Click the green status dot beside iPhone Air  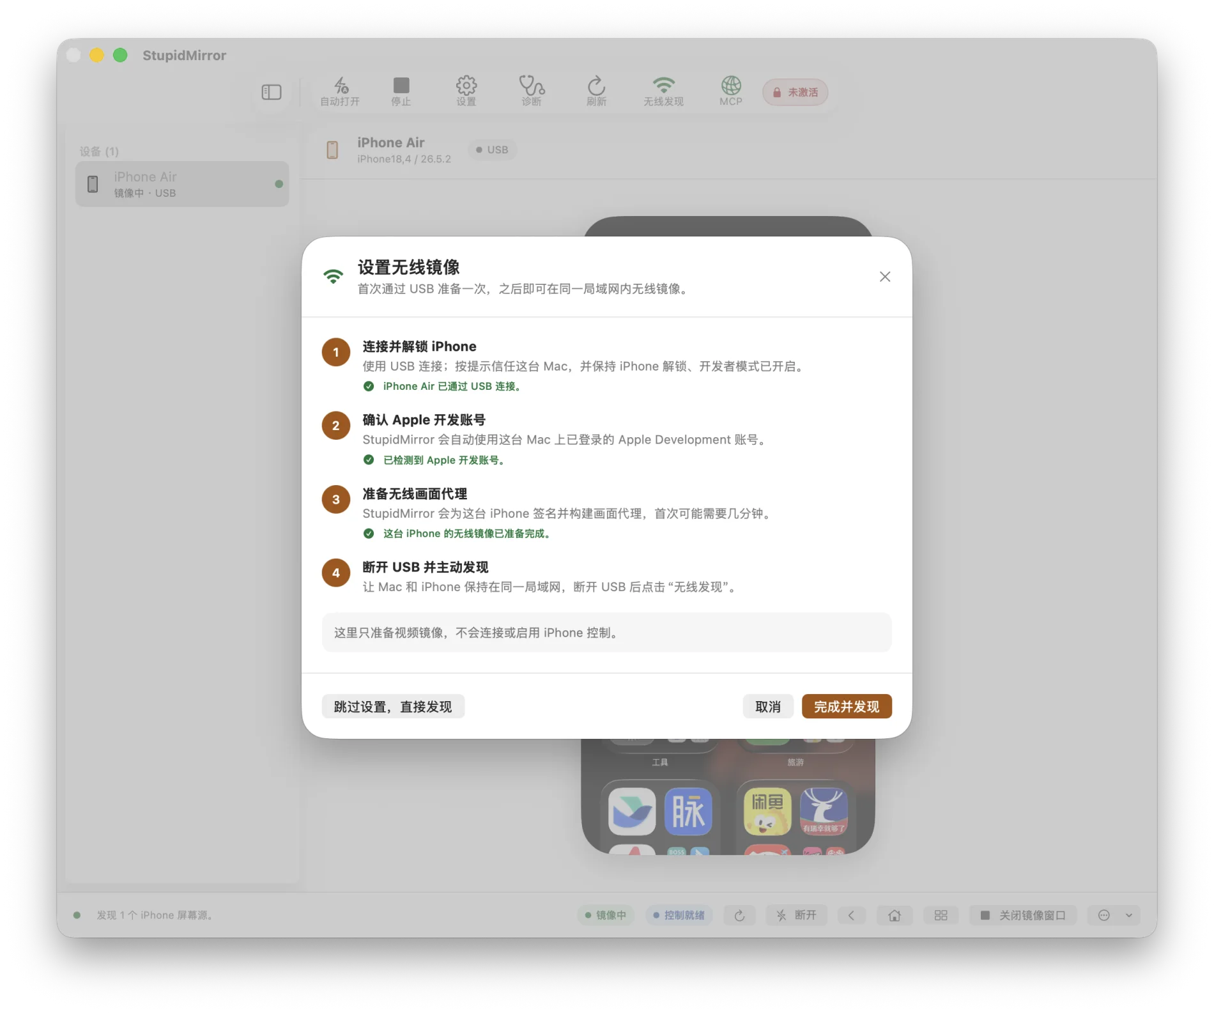click(279, 184)
